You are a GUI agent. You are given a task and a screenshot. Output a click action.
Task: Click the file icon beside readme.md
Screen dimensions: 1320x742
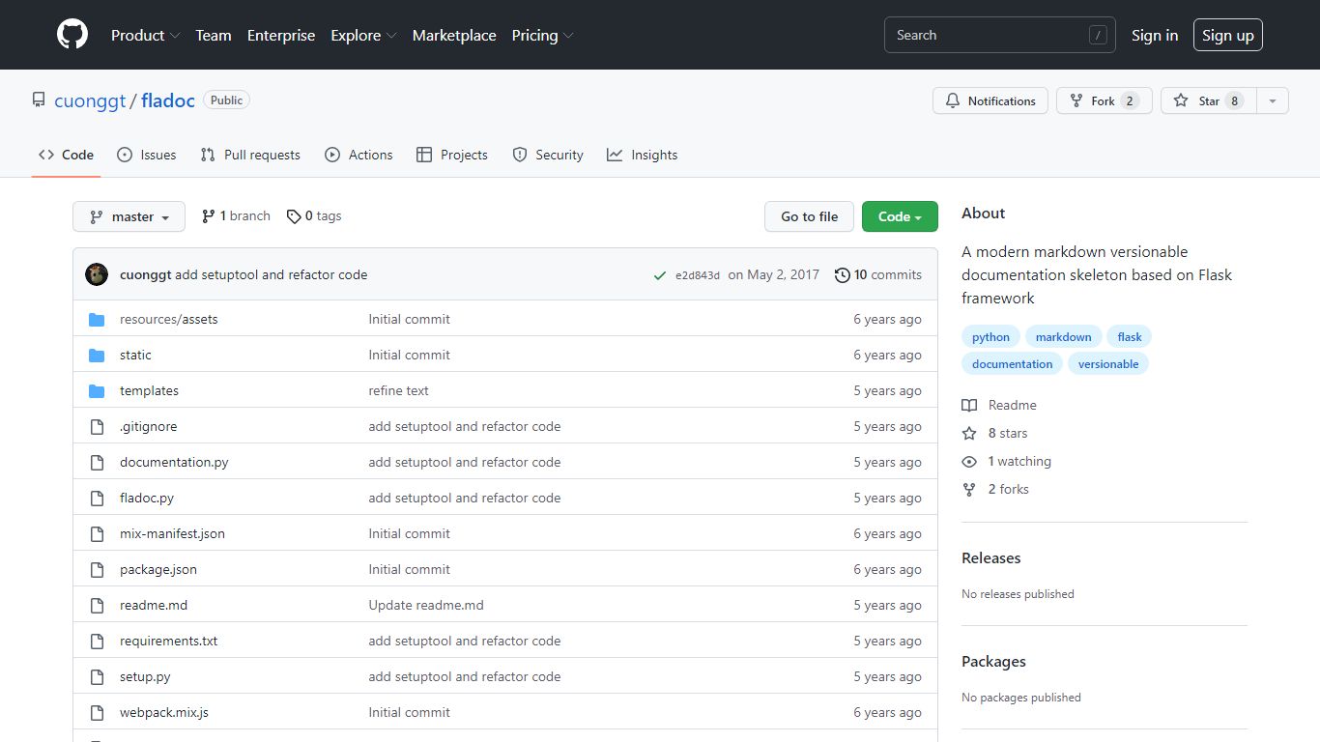(x=97, y=605)
